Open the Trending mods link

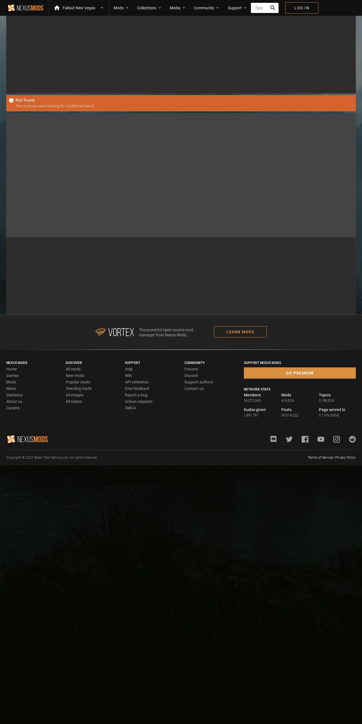[x=79, y=389]
